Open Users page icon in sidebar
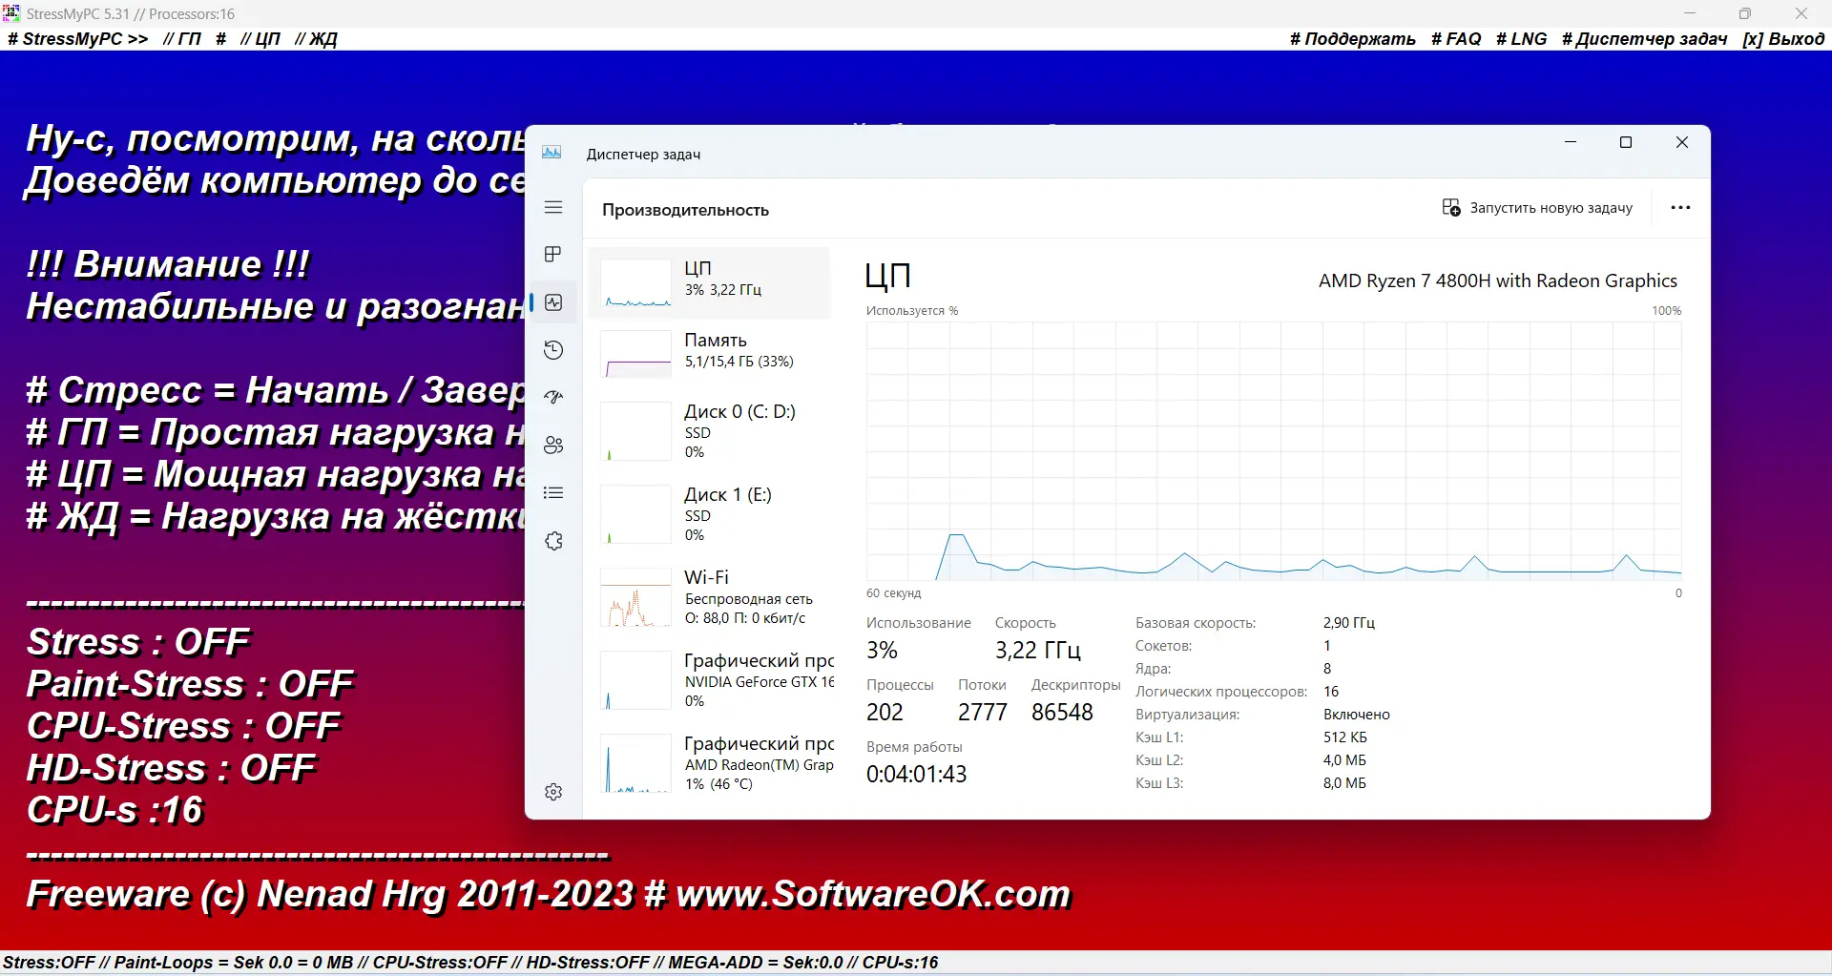 [x=553, y=446]
